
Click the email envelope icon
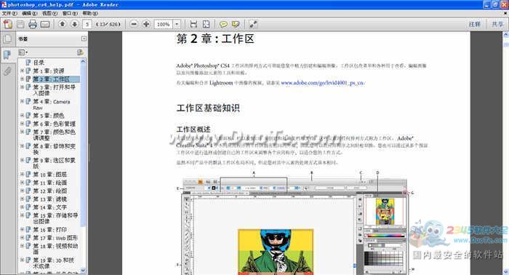(x=45, y=24)
